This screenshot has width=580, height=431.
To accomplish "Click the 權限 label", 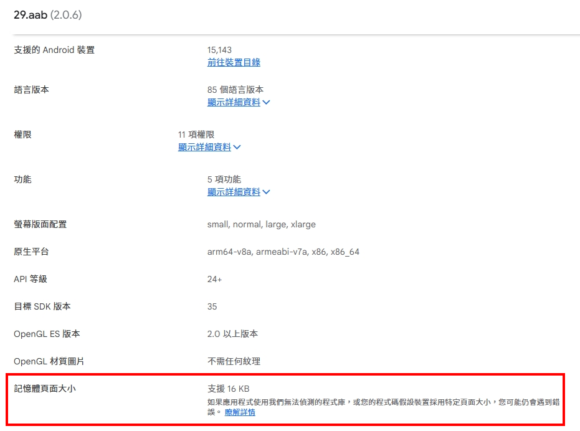I will coord(22,135).
